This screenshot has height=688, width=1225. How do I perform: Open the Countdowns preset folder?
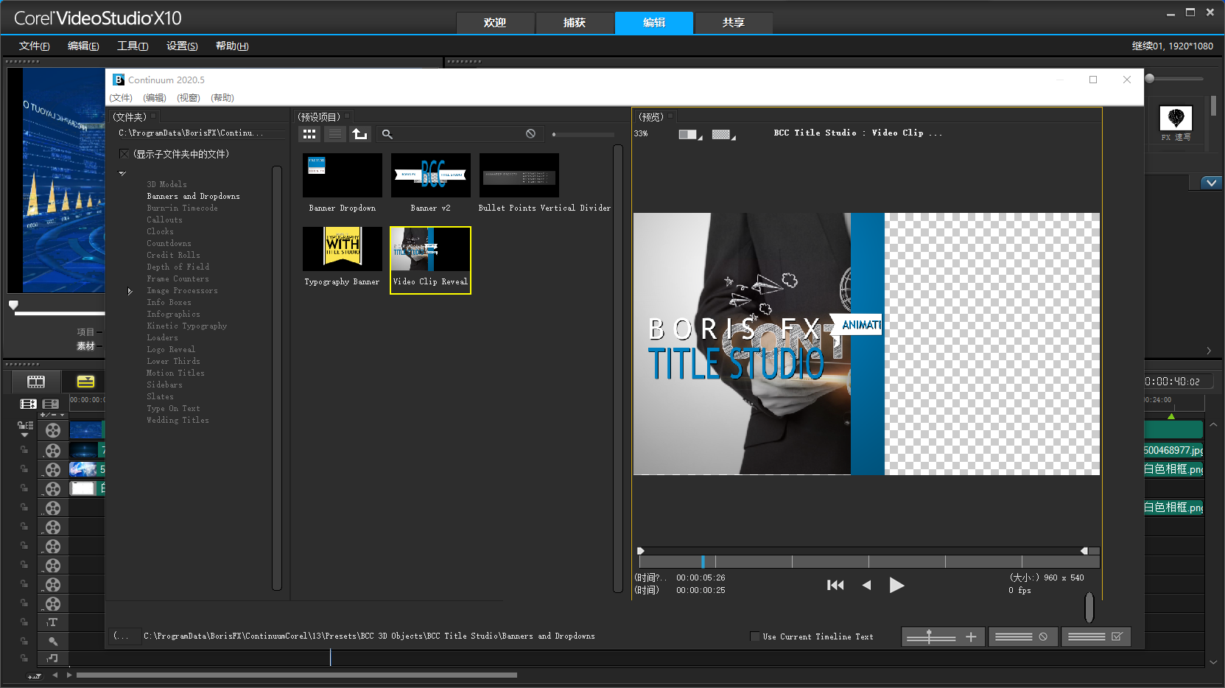click(x=169, y=244)
